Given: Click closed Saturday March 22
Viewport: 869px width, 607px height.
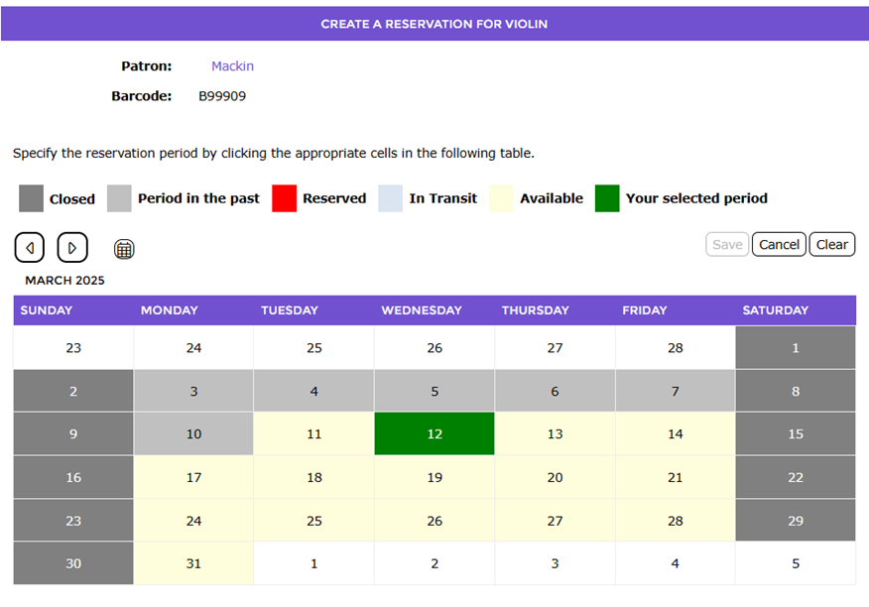Looking at the screenshot, I should [796, 477].
